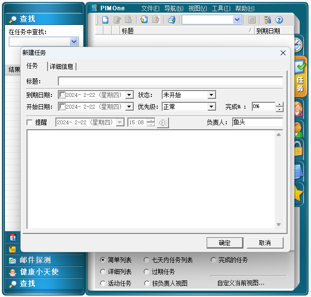Screen dimensions: 311x297
Task: Close the 新建任务 dialog
Action: [283, 53]
